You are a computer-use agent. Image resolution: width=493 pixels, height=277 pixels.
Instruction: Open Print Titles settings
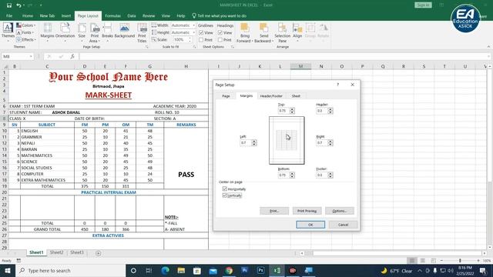click(x=142, y=32)
